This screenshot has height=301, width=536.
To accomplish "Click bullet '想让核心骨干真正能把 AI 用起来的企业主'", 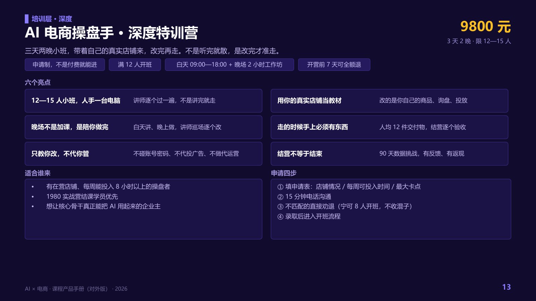I will tap(103, 206).
